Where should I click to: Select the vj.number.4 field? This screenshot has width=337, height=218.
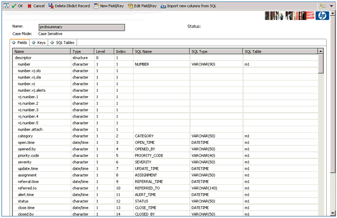(28, 117)
